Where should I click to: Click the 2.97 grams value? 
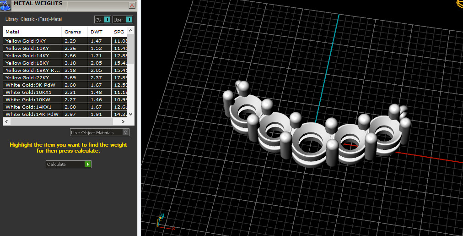[x=70, y=114]
